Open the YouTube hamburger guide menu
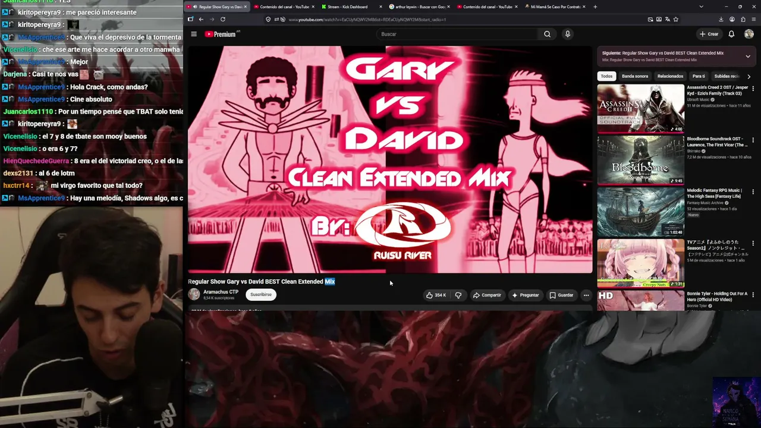The image size is (761, 428). (194, 34)
